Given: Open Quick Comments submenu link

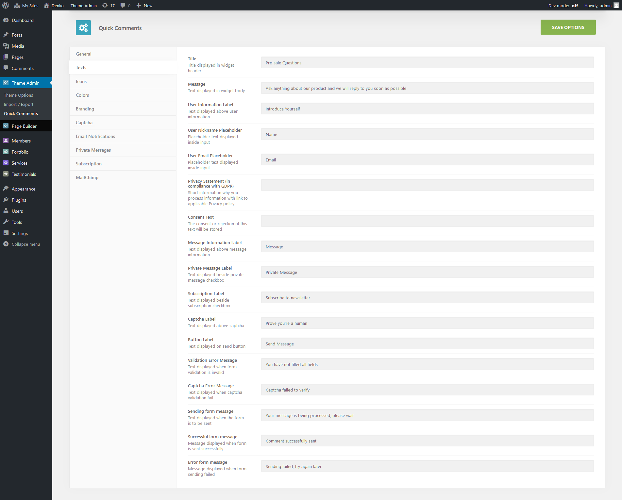Looking at the screenshot, I should [21, 113].
